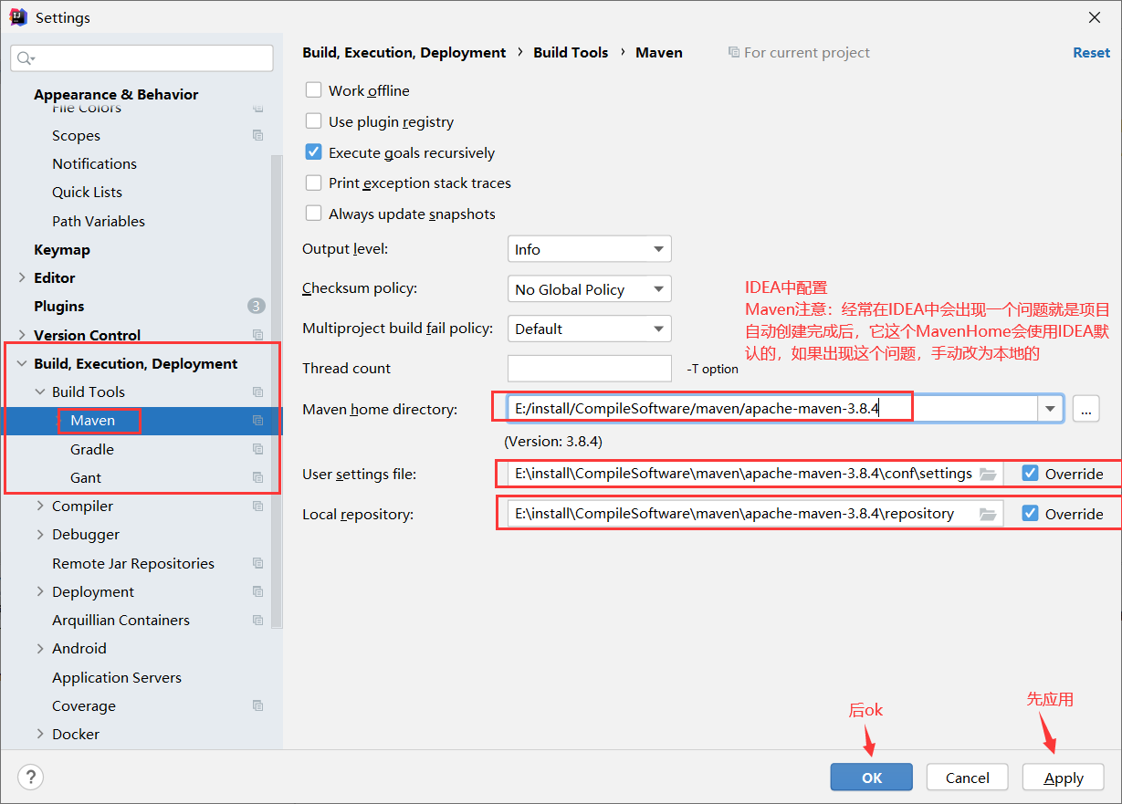
Task: Click the Cancel button
Action: coord(968,778)
